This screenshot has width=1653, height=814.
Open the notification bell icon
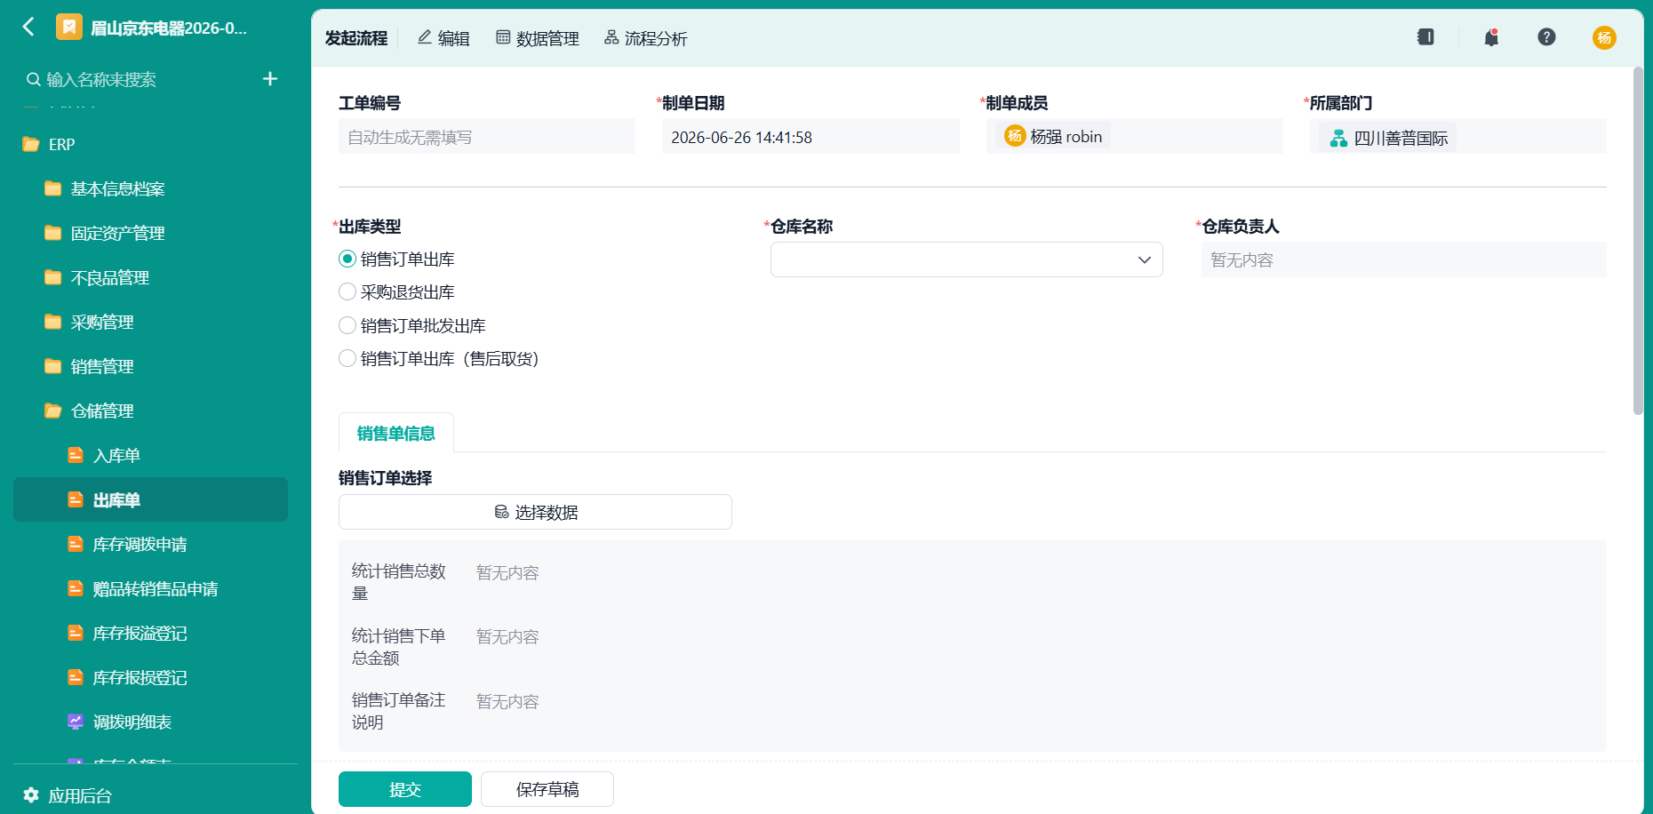point(1491,37)
